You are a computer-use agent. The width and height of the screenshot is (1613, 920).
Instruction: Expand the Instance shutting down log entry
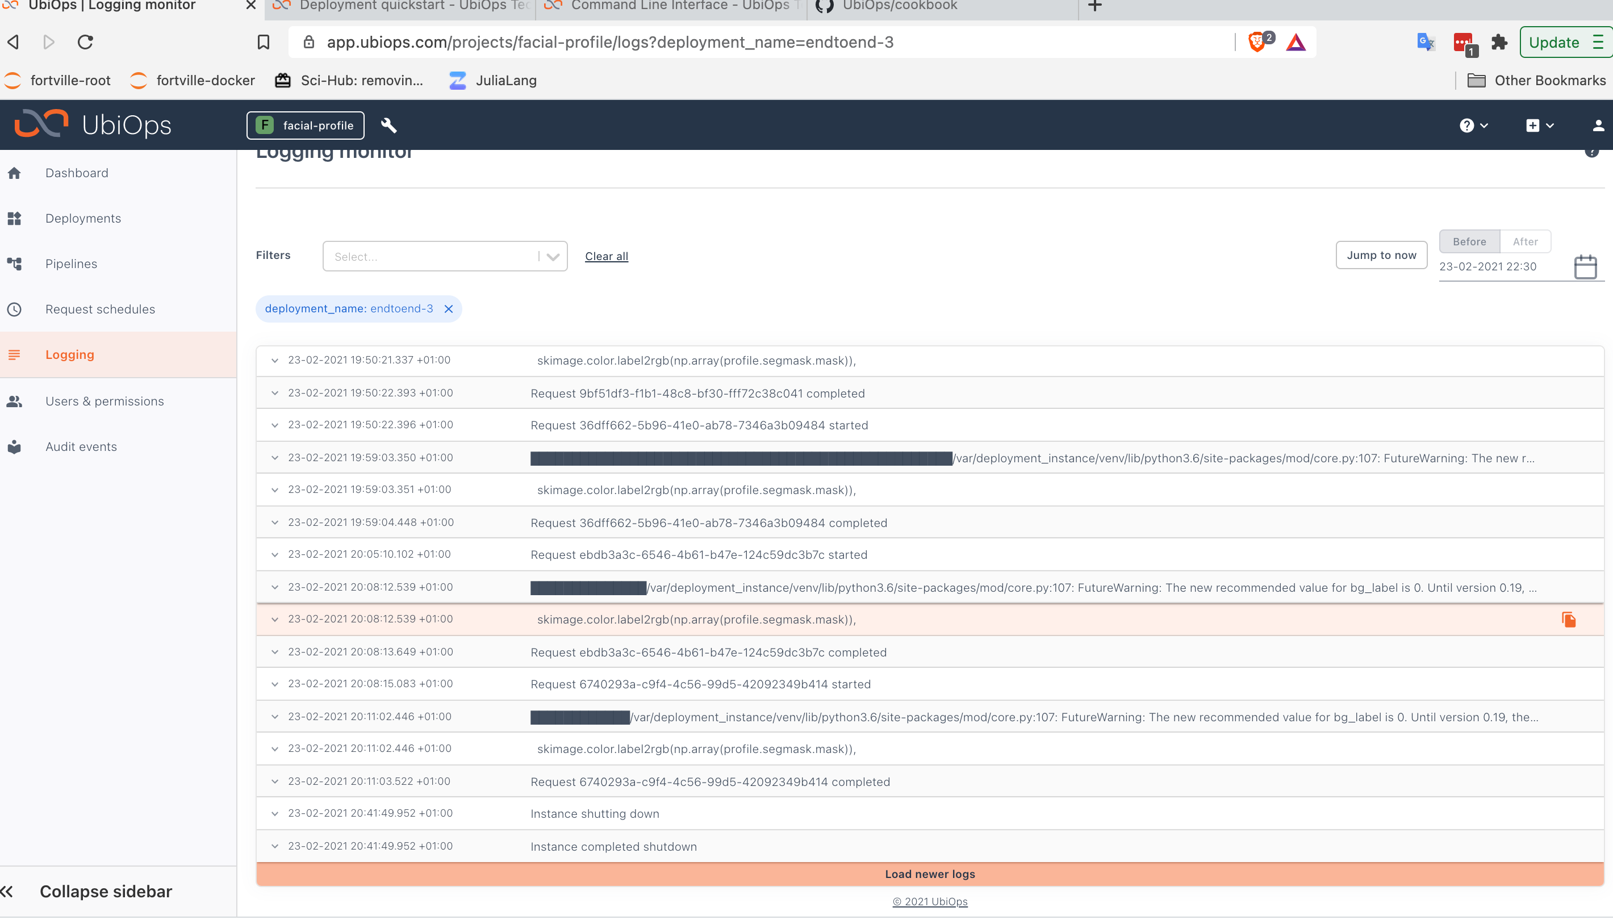click(275, 814)
